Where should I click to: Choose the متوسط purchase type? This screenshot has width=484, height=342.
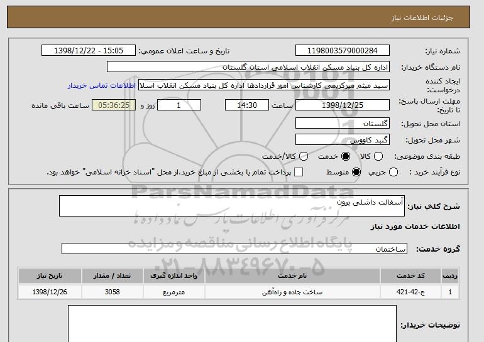click(356, 172)
